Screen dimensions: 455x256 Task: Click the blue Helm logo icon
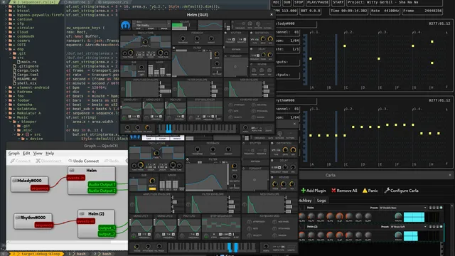coord(125,26)
